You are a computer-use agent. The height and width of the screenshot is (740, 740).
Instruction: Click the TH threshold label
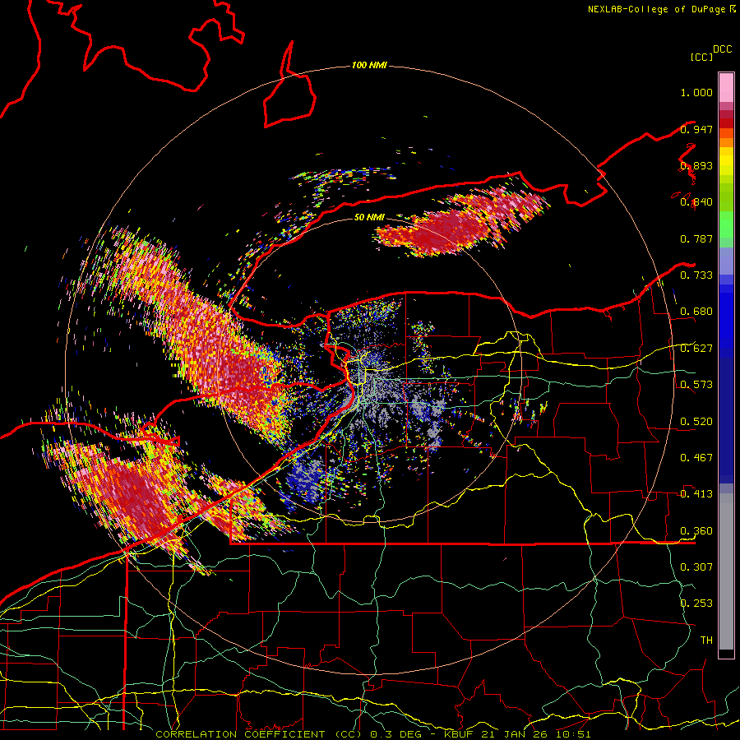point(706,641)
